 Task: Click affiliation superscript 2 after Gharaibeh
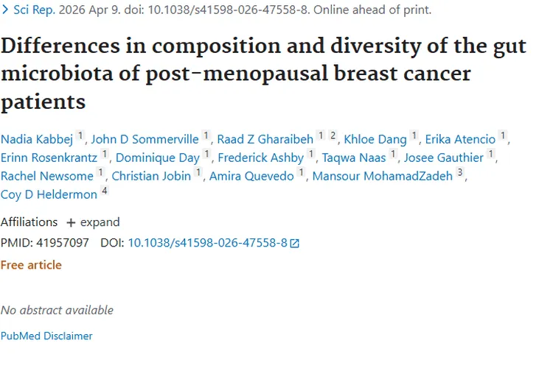pos(333,137)
